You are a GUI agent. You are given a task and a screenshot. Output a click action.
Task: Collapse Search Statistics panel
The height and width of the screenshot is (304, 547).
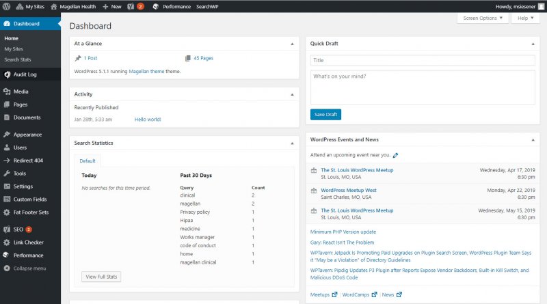click(292, 143)
